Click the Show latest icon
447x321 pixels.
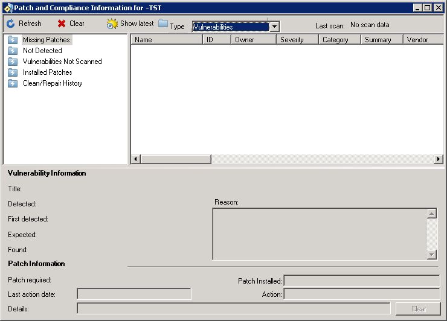[112, 24]
